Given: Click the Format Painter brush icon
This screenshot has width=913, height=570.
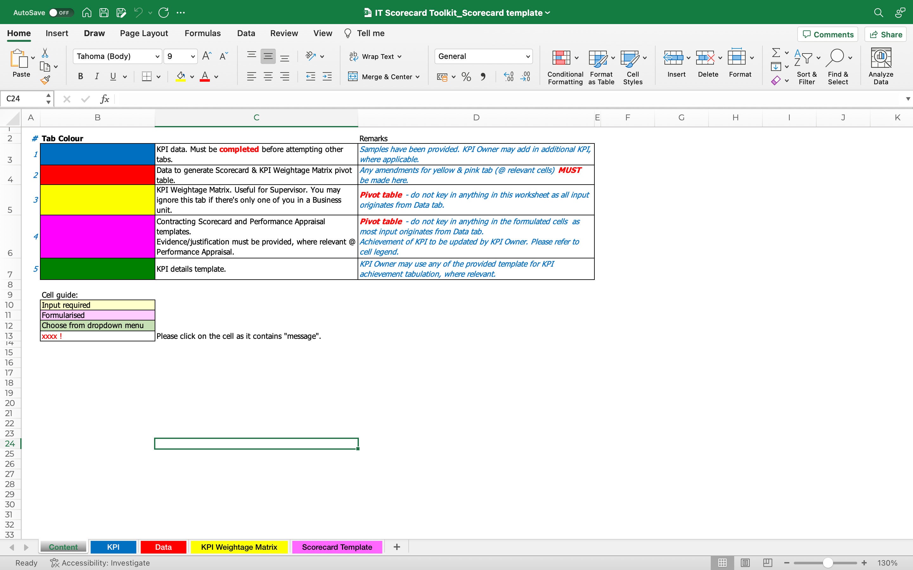Looking at the screenshot, I should (45, 80).
